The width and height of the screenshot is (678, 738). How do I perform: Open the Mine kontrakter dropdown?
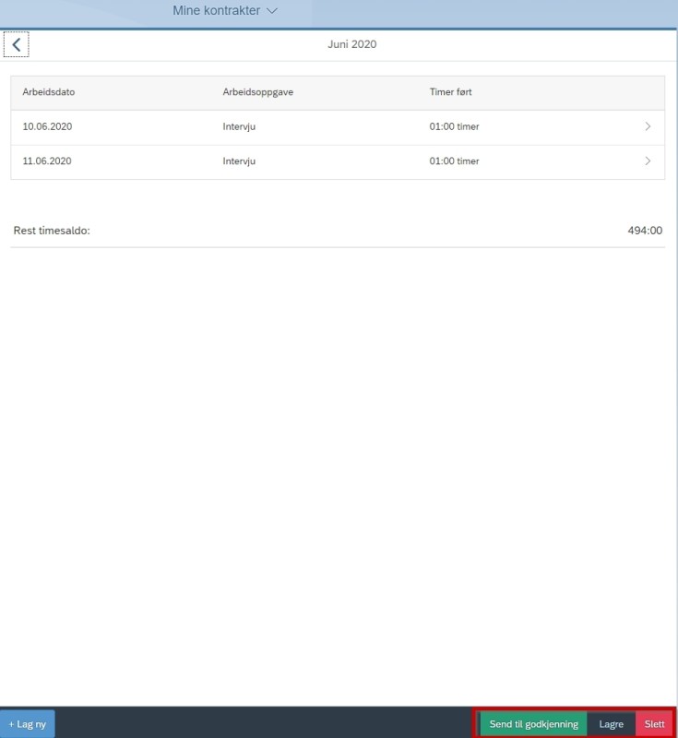(x=225, y=10)
